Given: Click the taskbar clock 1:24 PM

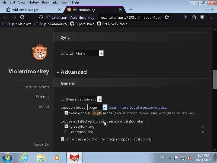Looking at the screenshot, I should tap(203, 155).
